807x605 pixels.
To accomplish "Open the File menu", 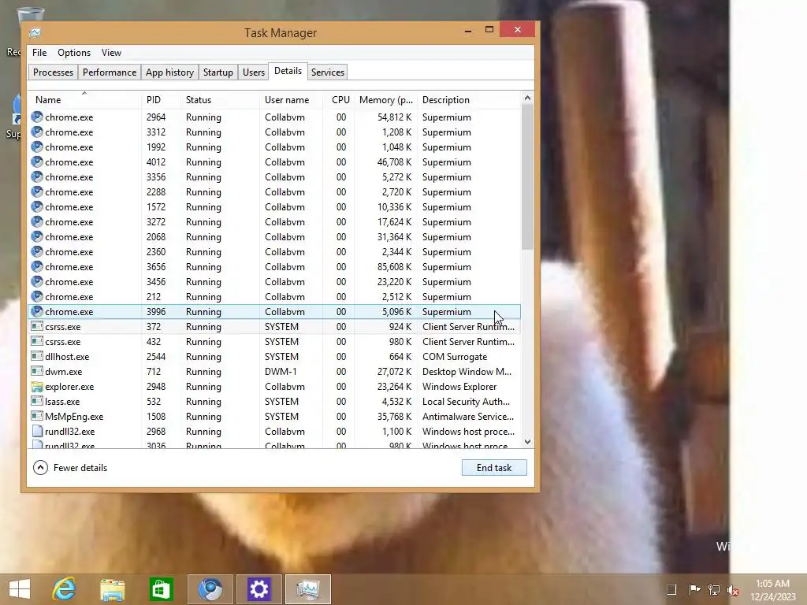I will point(39,53).
